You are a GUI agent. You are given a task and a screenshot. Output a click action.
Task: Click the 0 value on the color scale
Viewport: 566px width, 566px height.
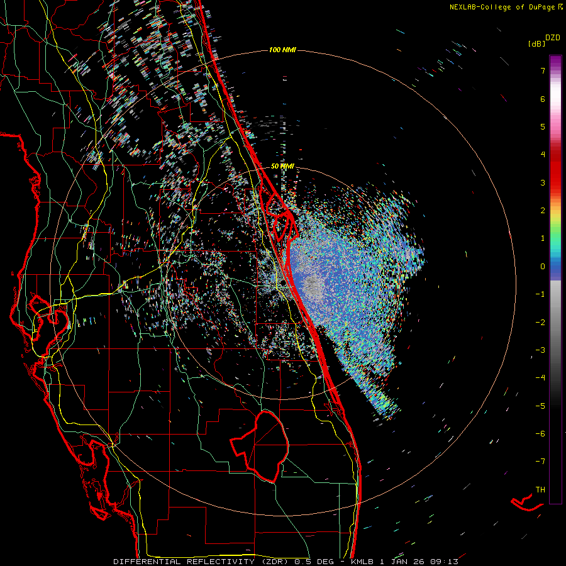coord(543,267)
